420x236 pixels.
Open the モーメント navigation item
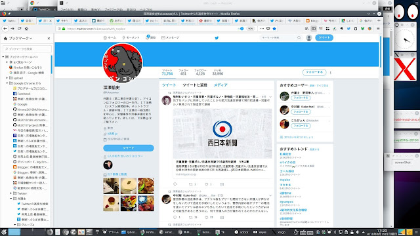[x=131, y=38]
